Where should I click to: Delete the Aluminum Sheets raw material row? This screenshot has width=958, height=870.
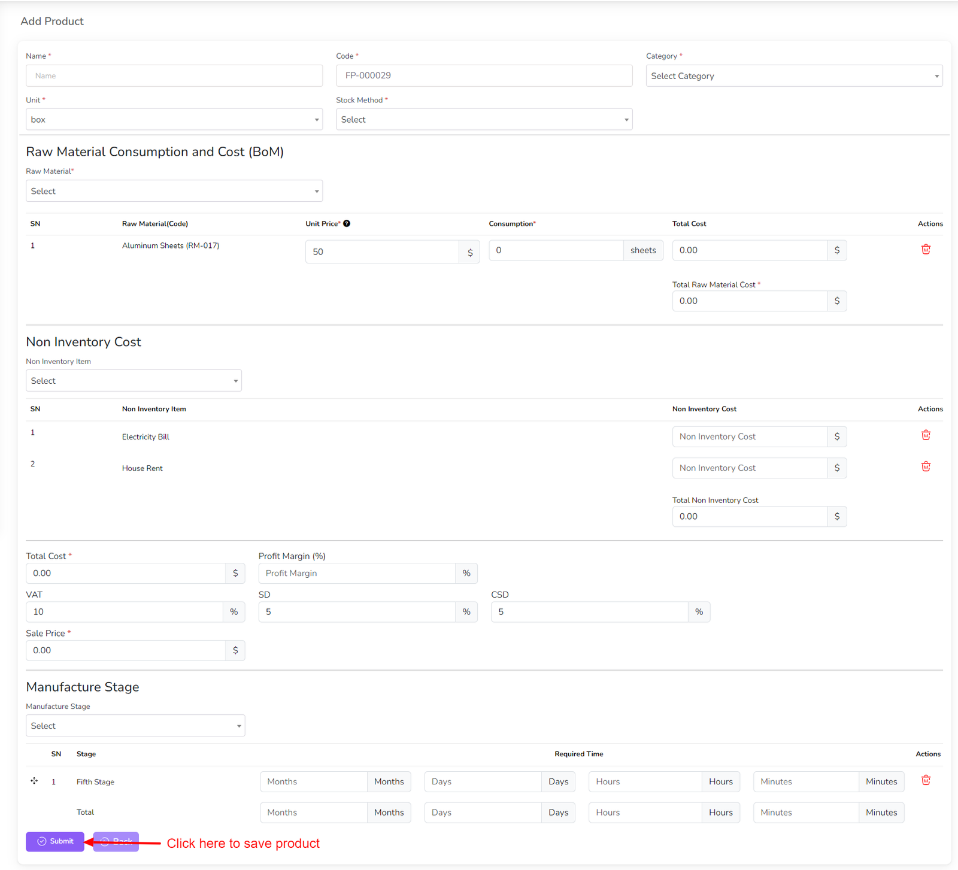point(926,250)
